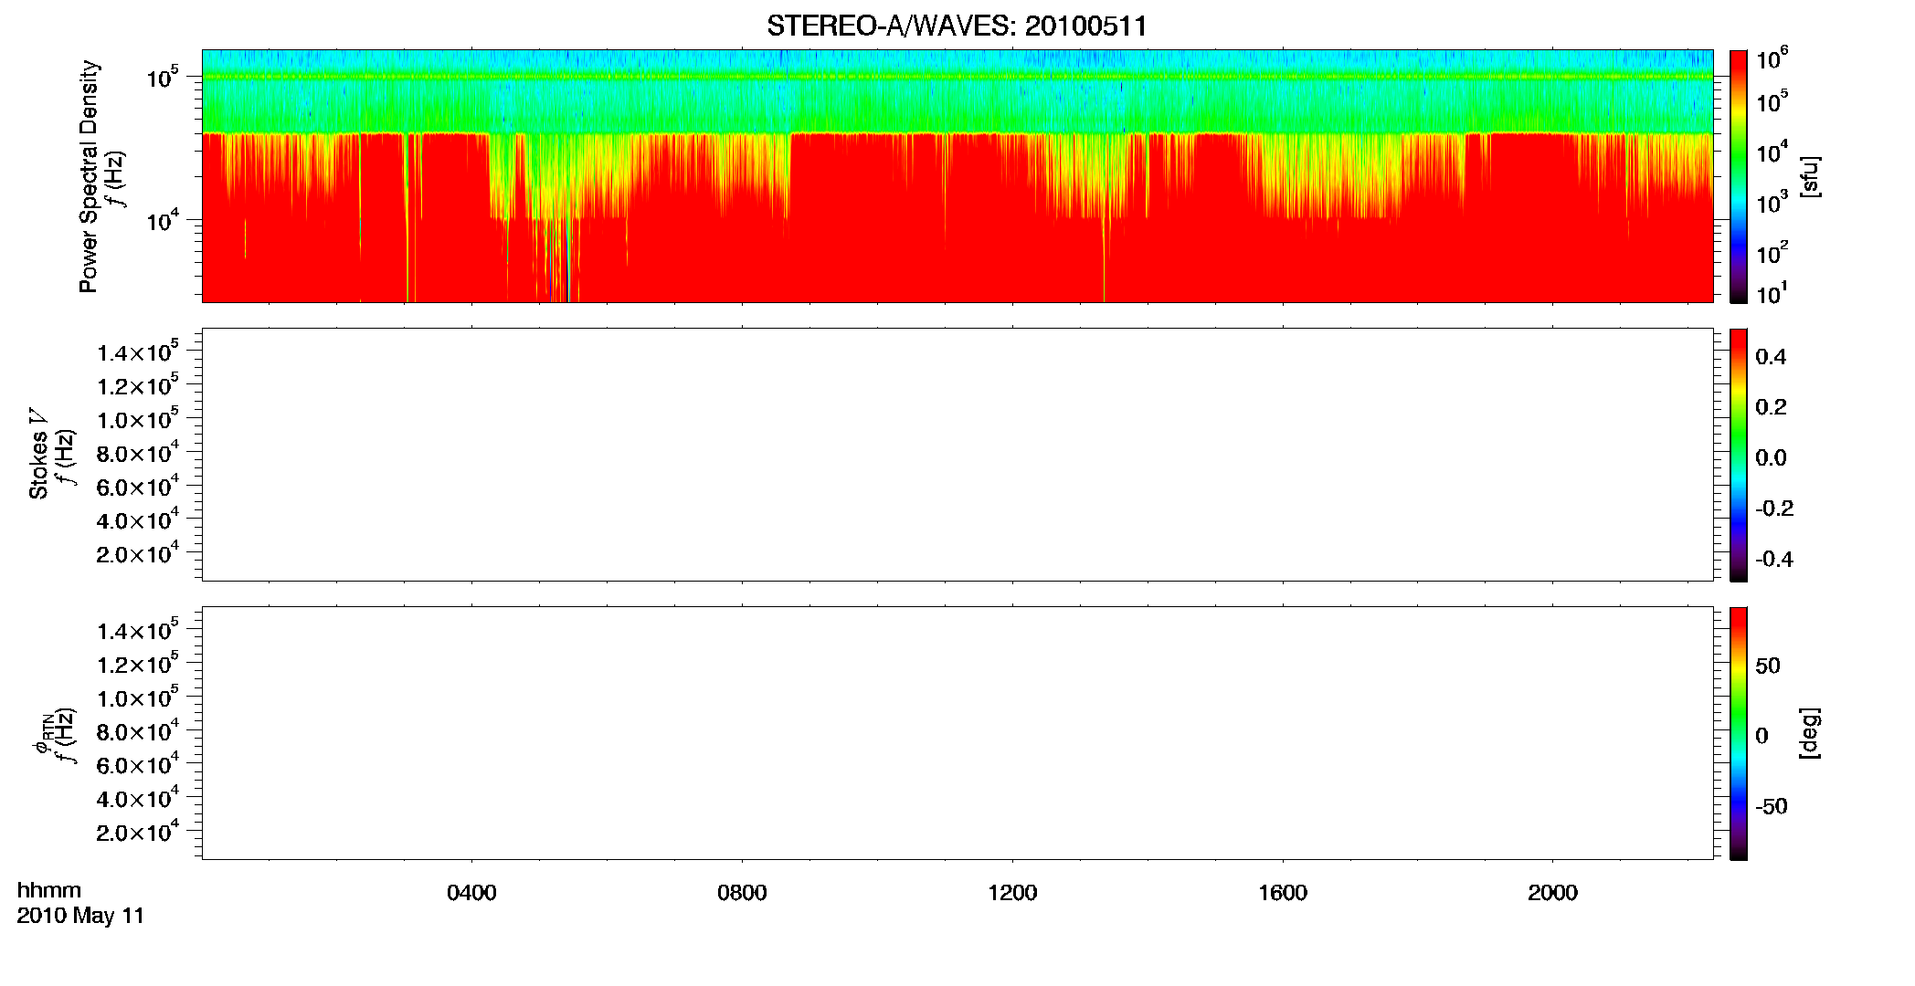
Task: Click the phi RTN axis label
Action: [x=42, y=733]
